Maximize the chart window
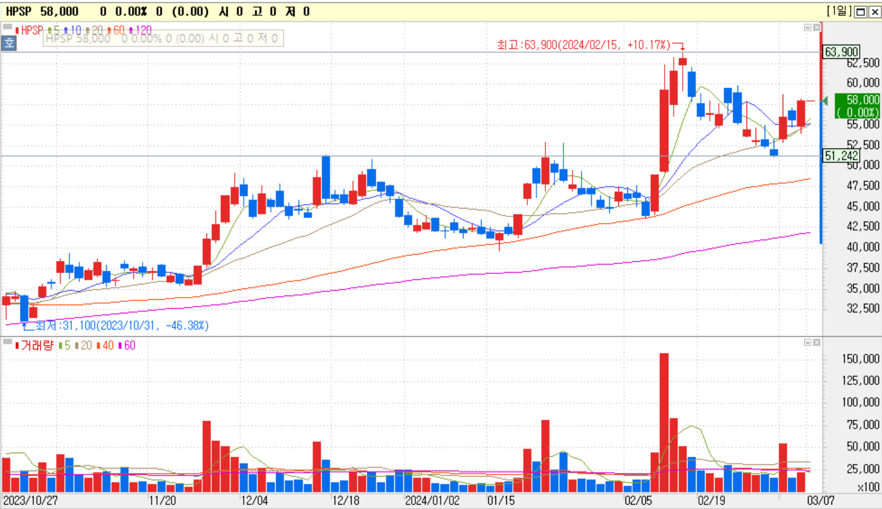Viewport: 882px width, 509px height. pyautogui.click(x=861, y=12)
